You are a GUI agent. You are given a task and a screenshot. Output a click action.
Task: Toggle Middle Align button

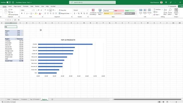[48, 10]
